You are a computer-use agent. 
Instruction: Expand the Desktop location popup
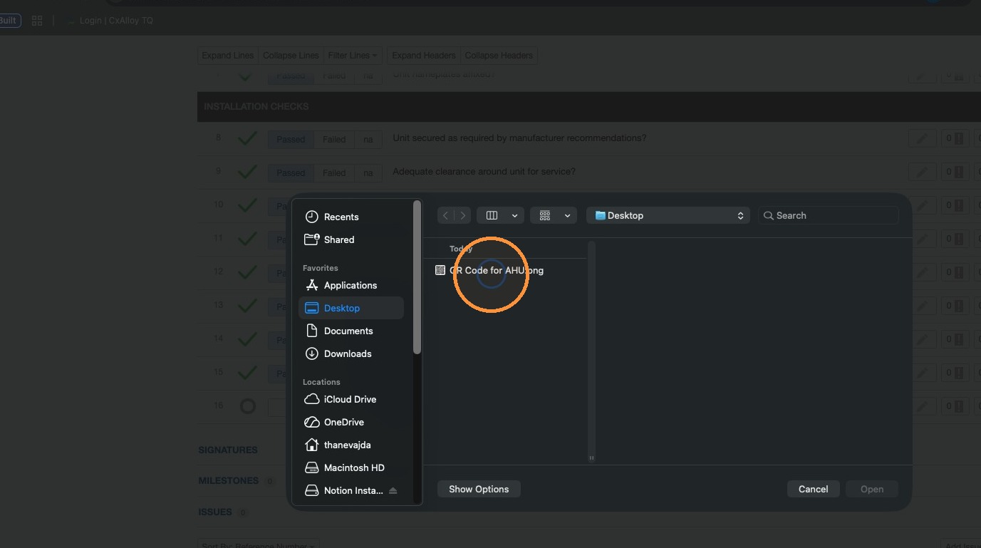click(x=668, y=215)
